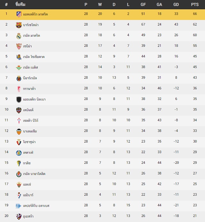Click the Levante crest in row 10
Screen dimensions: 205x222
pyautogui.click(x=19, y=110)
